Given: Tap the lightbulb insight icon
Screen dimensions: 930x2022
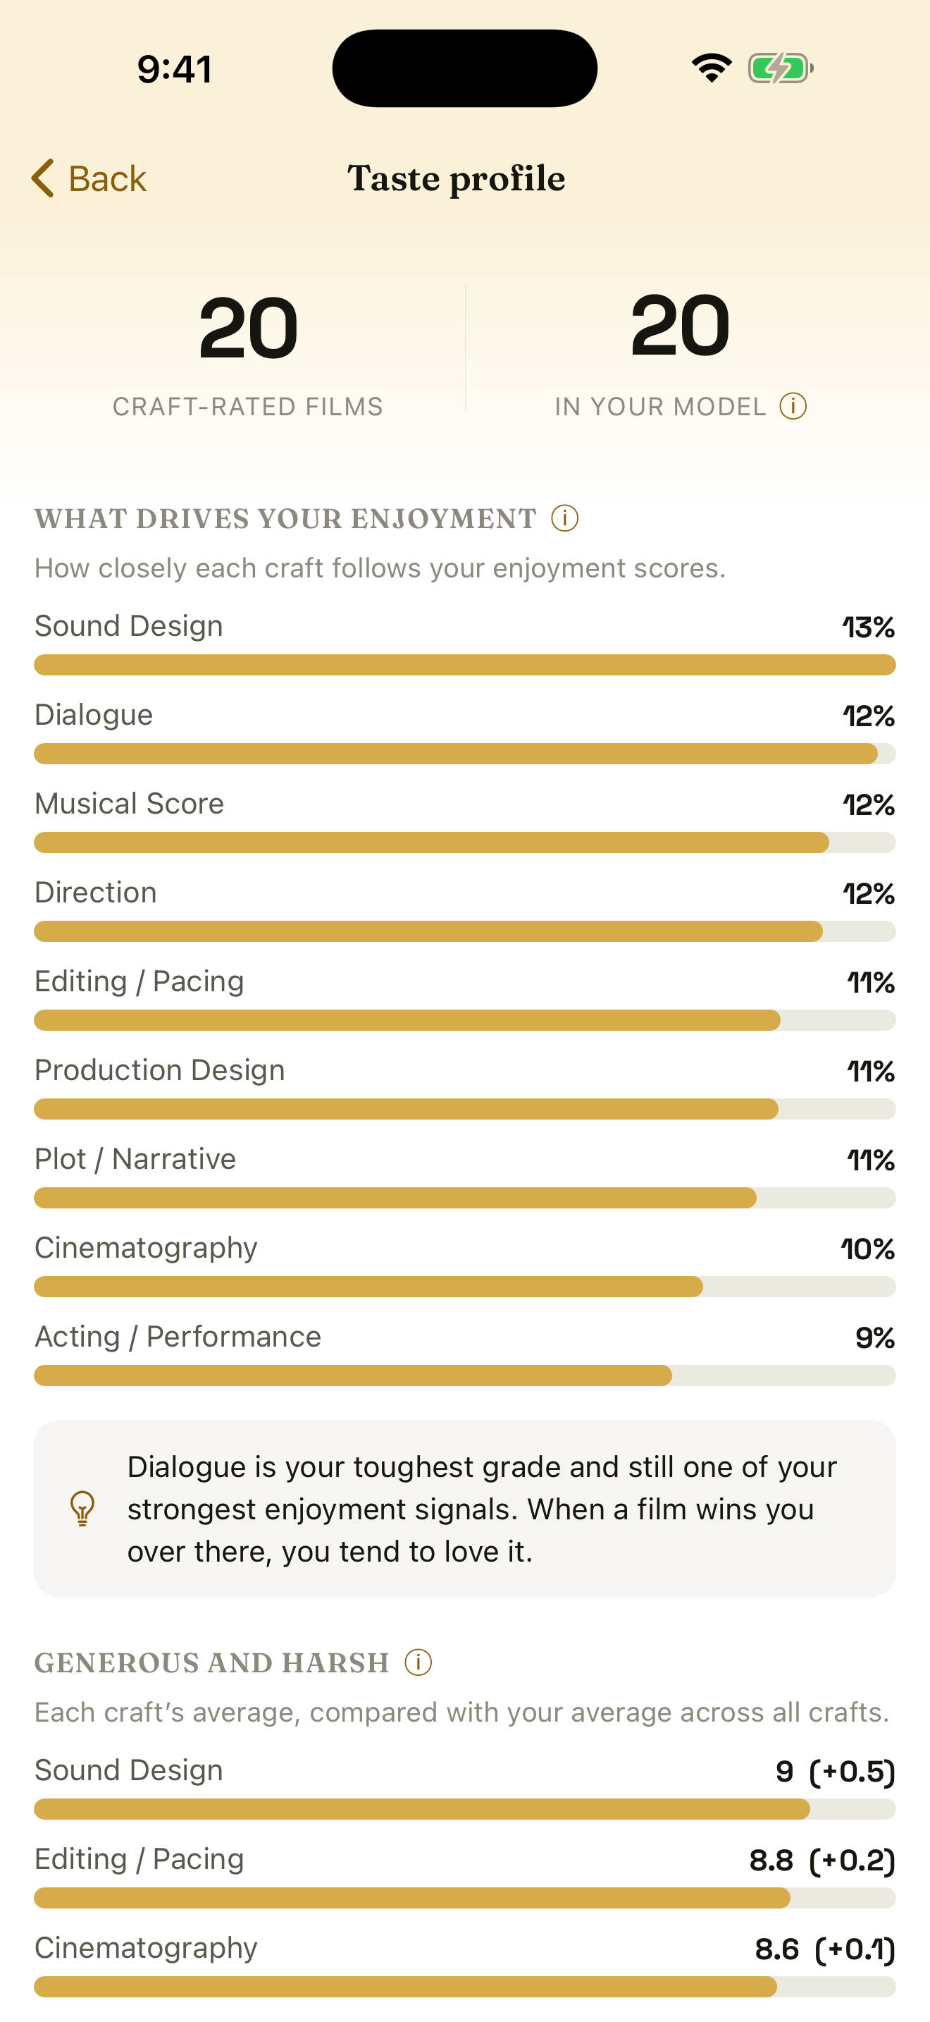Looking at the screenshot, I should point(82,1509).
